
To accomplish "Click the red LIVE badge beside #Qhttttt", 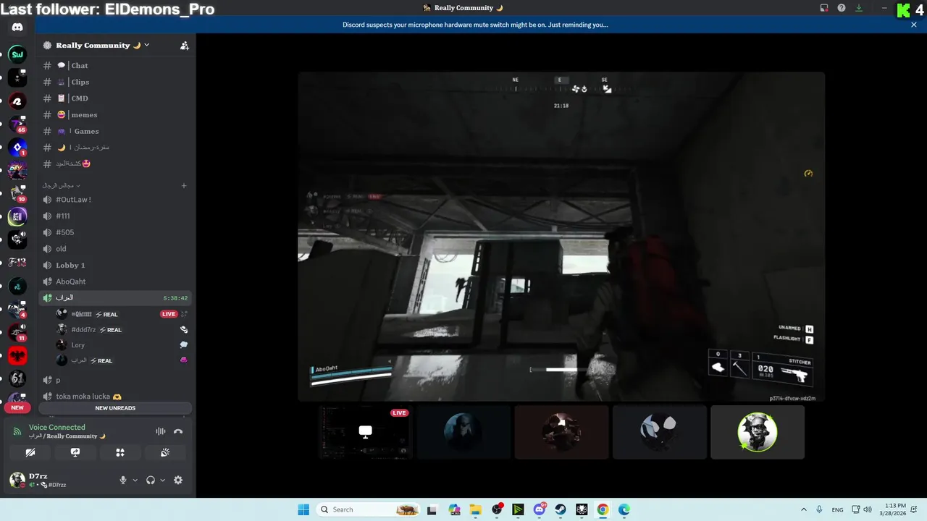I will pos(169,314).
